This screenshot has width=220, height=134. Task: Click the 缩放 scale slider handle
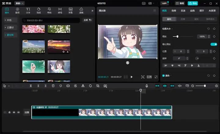[178, 36]
